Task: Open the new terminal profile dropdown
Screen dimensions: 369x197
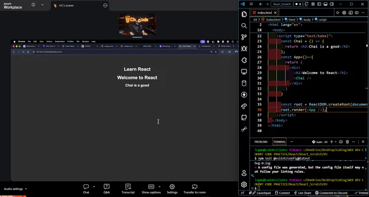Action: (335, 142)
